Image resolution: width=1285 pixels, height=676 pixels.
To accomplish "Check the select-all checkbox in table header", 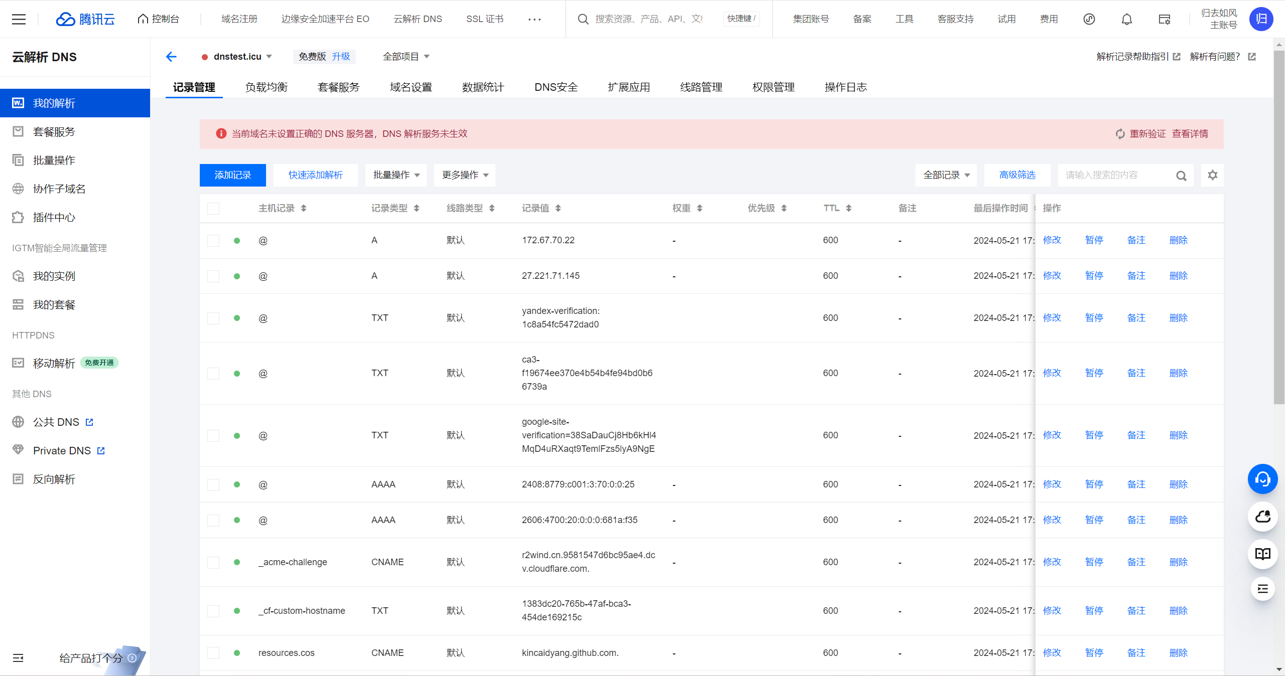I will coord(213,209).
